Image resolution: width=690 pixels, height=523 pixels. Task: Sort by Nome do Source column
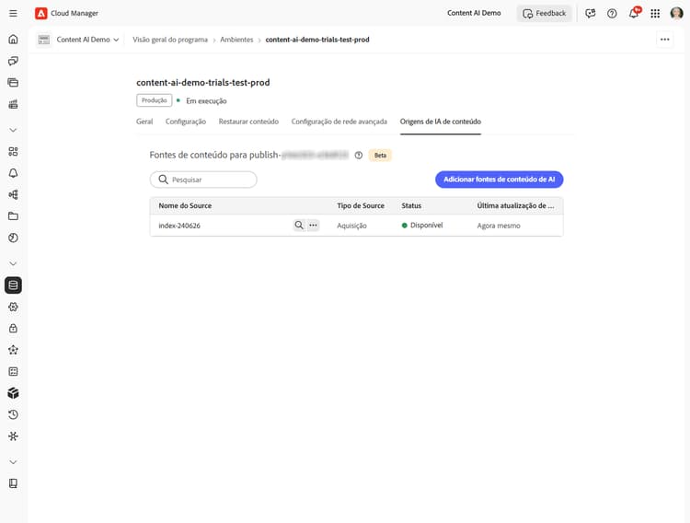pos(185,205)
